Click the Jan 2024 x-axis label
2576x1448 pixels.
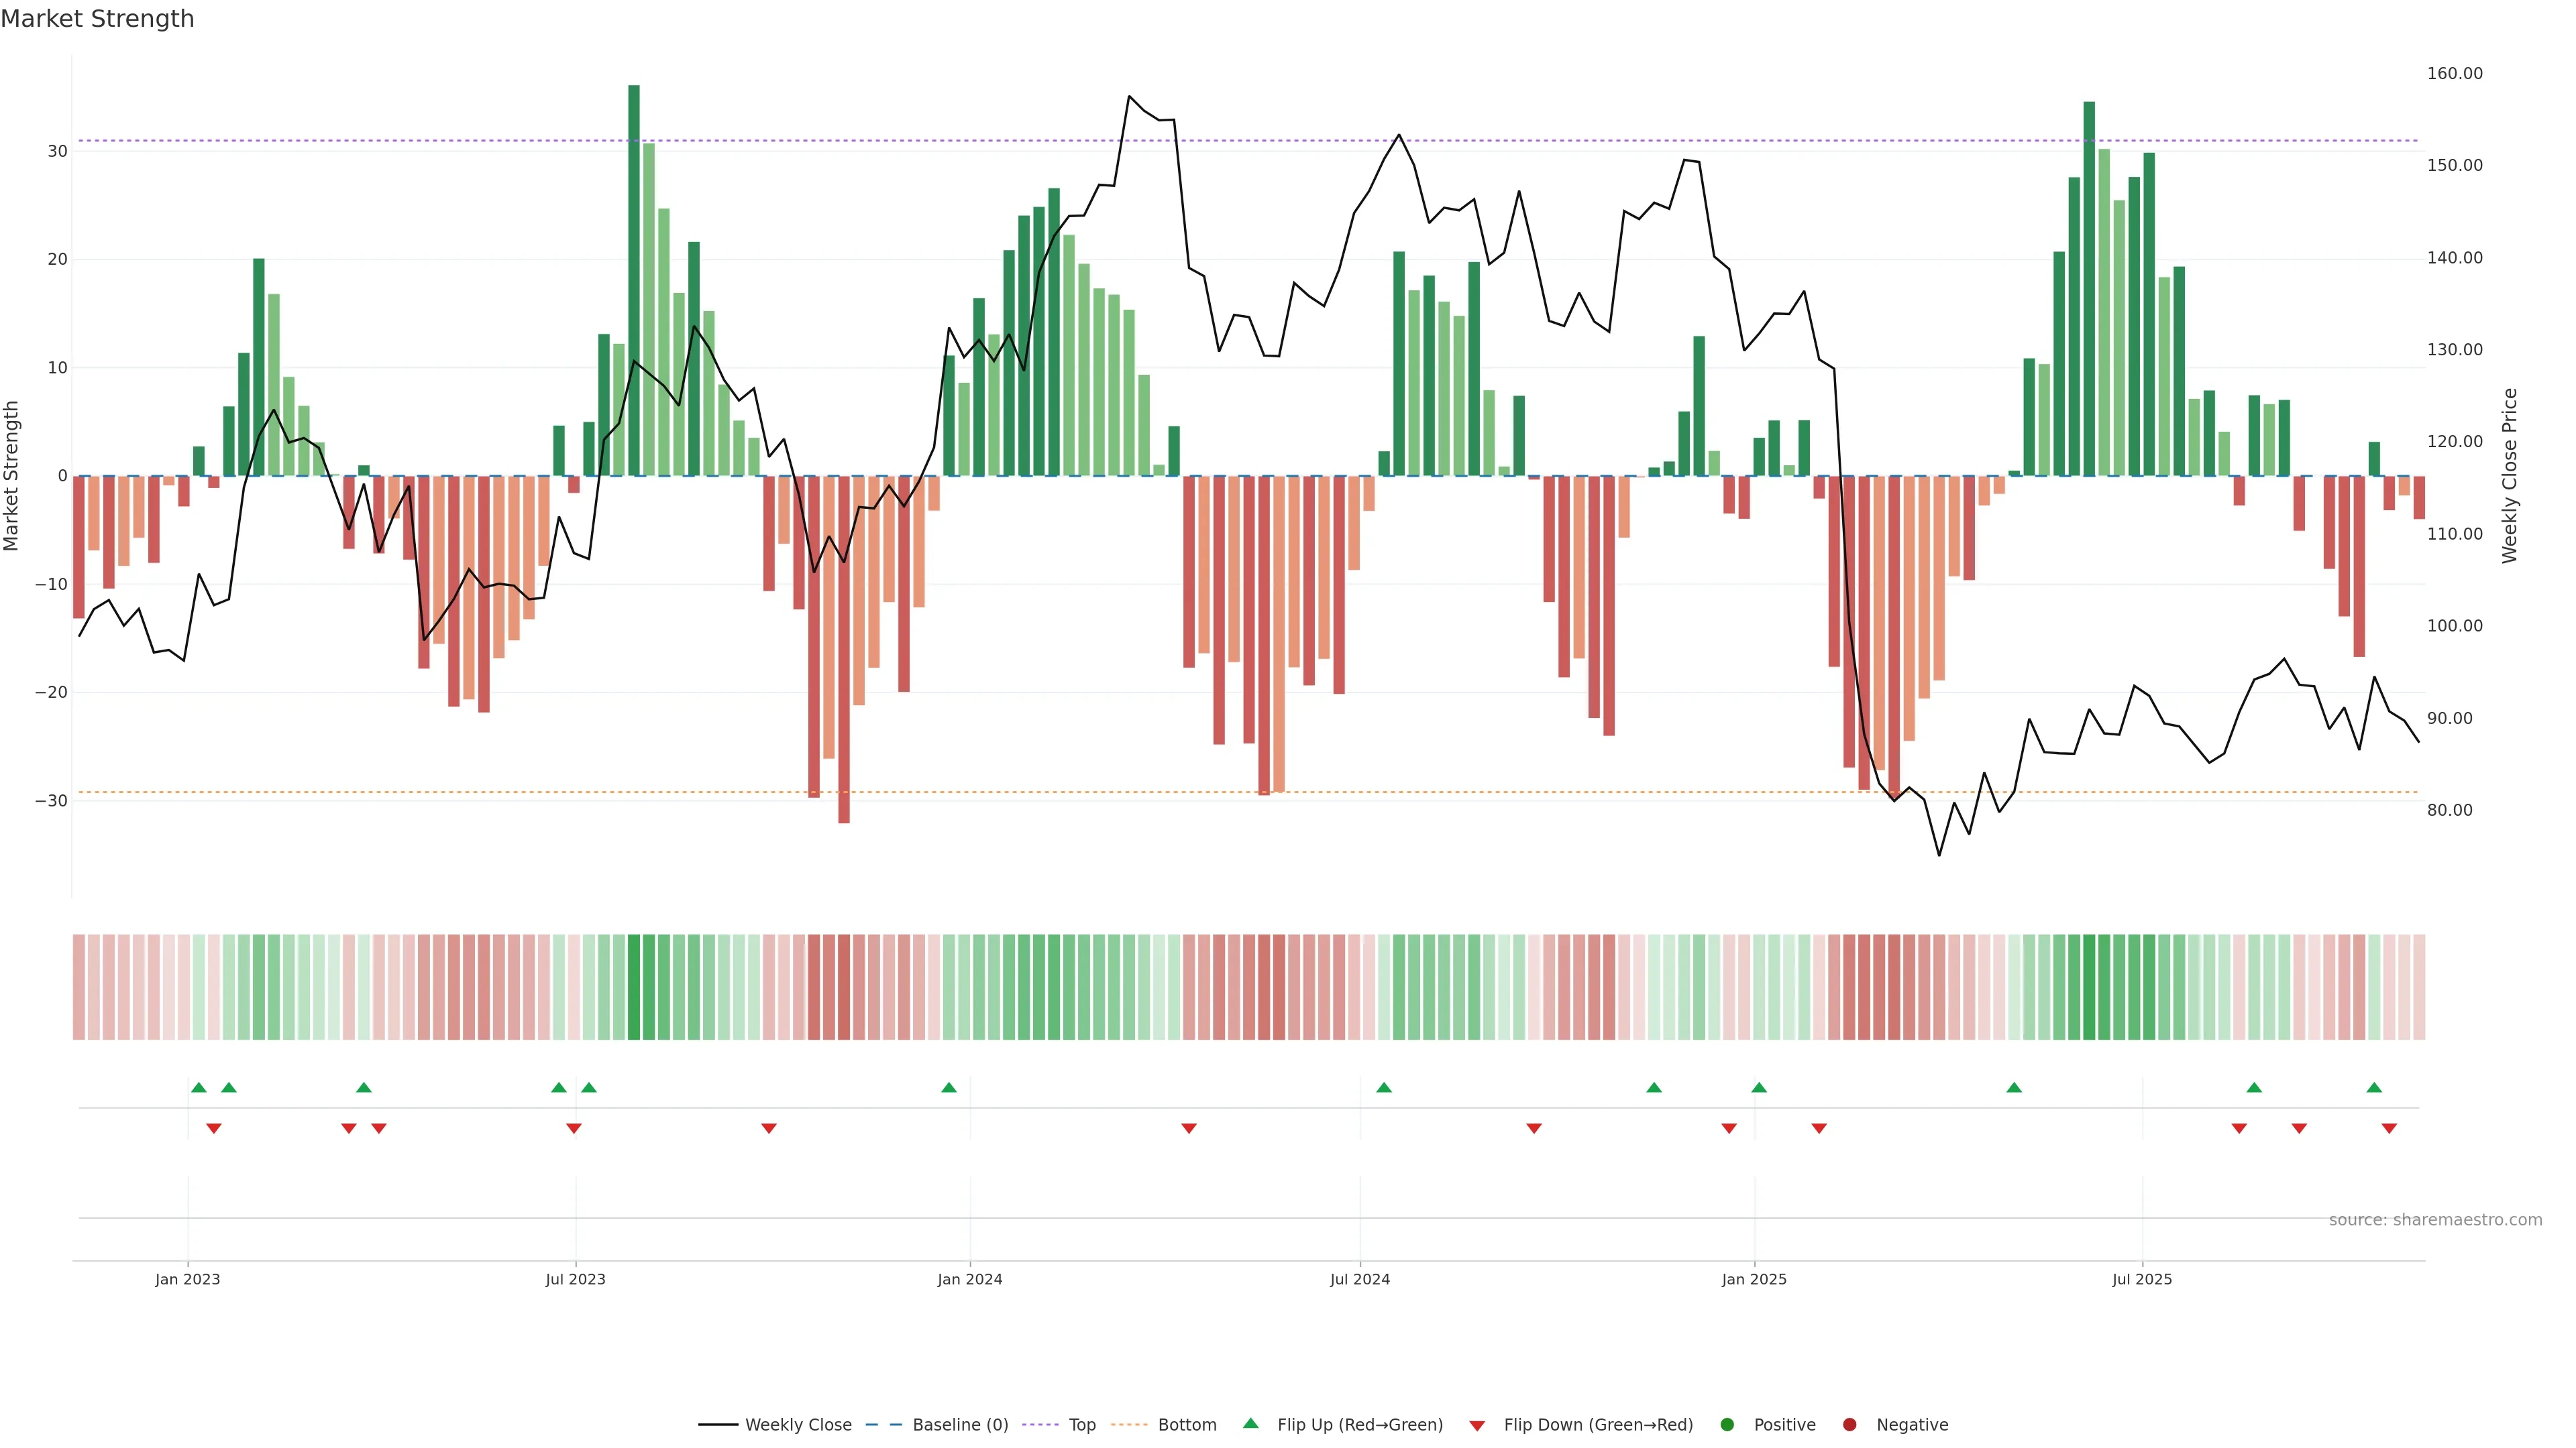tap(969, 1279)
